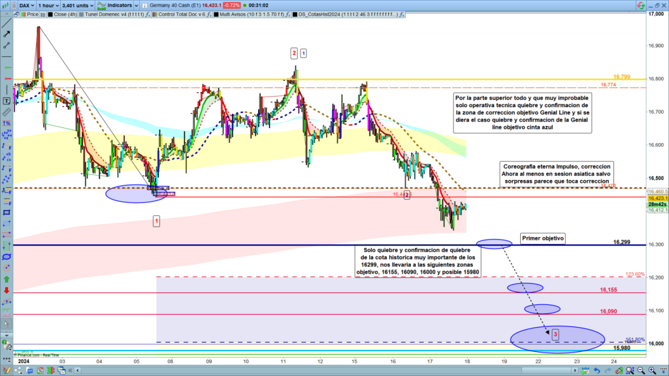The height and width of the screenshot is (376, 669).
Task: Click the Tunel Domenec gray color swatch
Action: coord(81,13)
